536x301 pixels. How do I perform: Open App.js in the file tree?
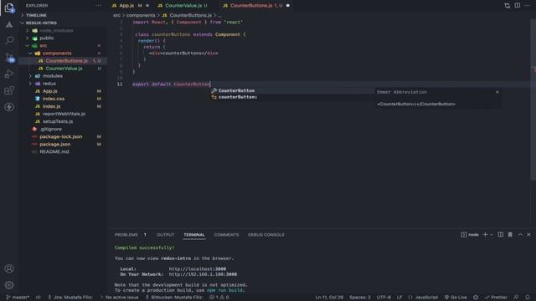tap(50, 91)
